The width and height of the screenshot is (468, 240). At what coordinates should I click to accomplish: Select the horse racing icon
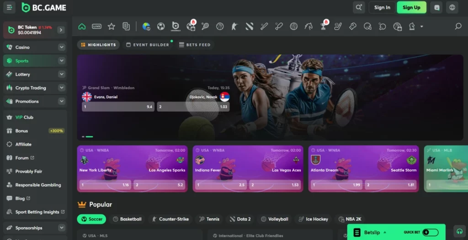click(308, 26)
